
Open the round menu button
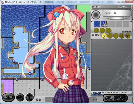click(x=8, y=97)
